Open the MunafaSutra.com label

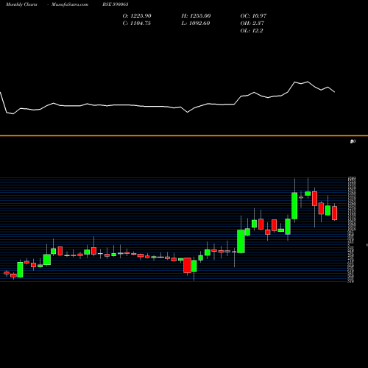(x=70, y=4)
